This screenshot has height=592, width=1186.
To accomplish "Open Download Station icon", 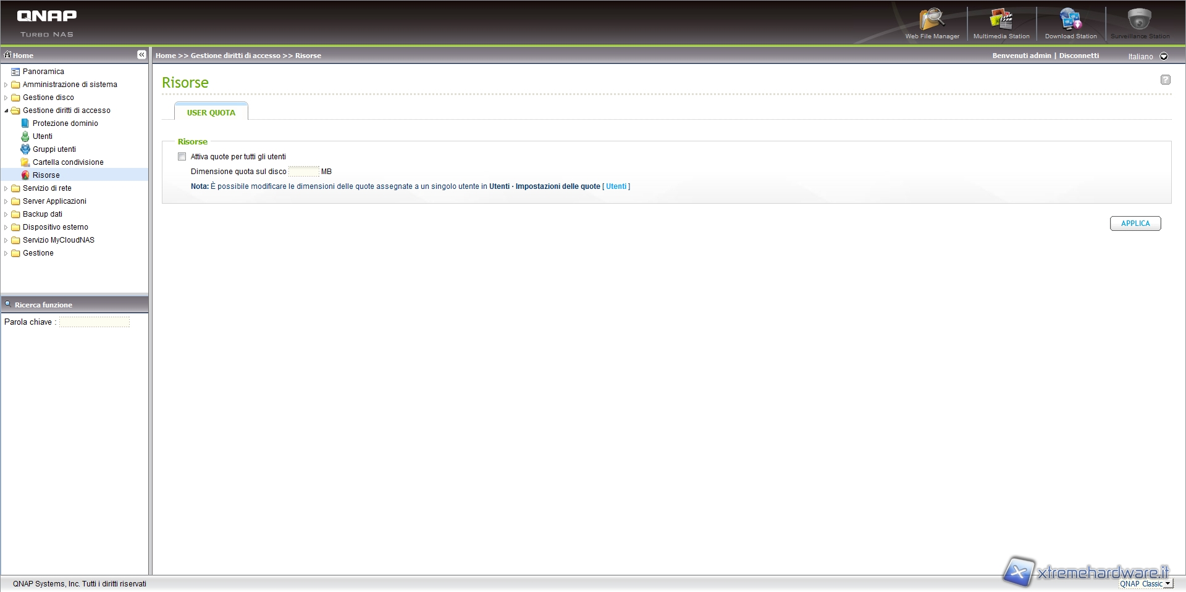I will point(1070,23).
